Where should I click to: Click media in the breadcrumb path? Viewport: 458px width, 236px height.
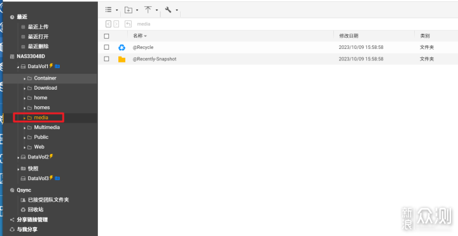click(x=144, y=24)
